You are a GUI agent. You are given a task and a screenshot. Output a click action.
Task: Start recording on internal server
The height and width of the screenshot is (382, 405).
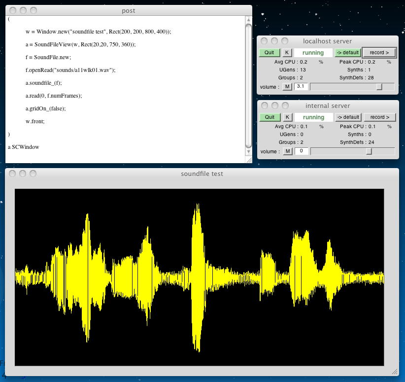tap(380, 117)
